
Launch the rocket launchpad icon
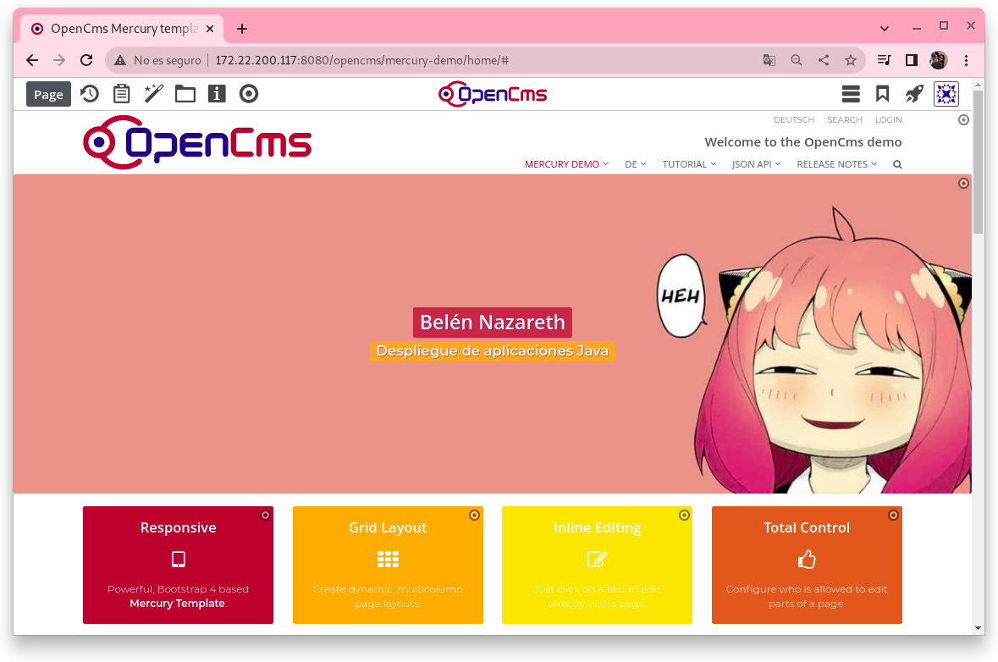pyautogui.click(x=914, y=94)
